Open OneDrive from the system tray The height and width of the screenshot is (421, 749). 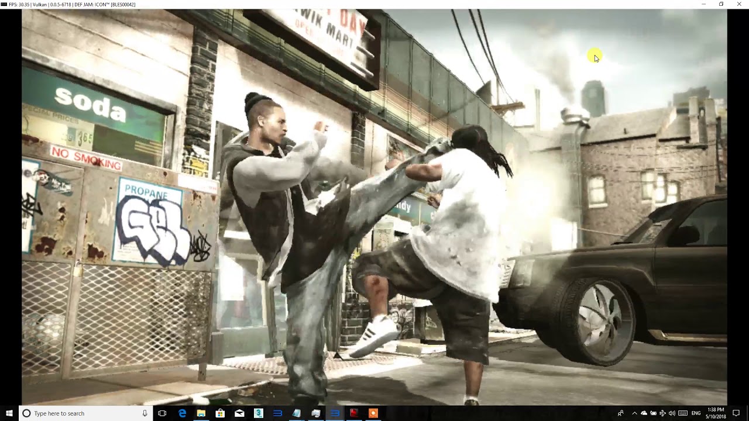click(x=644, y=413)
